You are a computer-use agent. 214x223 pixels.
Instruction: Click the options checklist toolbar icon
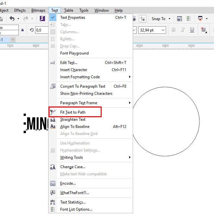189,19
